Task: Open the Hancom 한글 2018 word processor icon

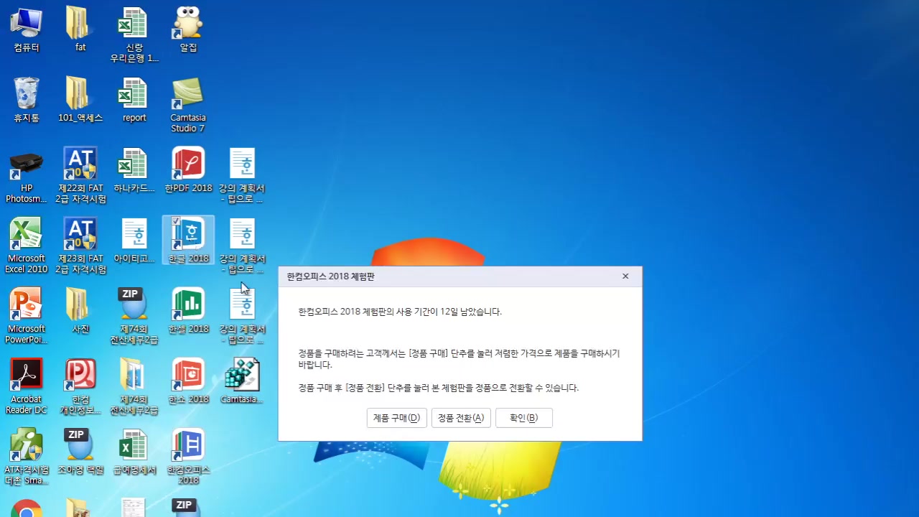Action: pos(187,237)
